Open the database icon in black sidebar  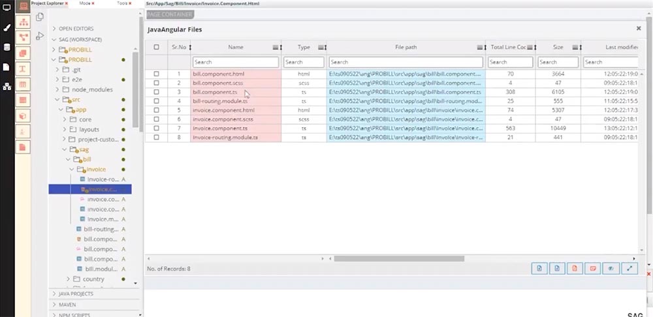(x=7, y=48)
